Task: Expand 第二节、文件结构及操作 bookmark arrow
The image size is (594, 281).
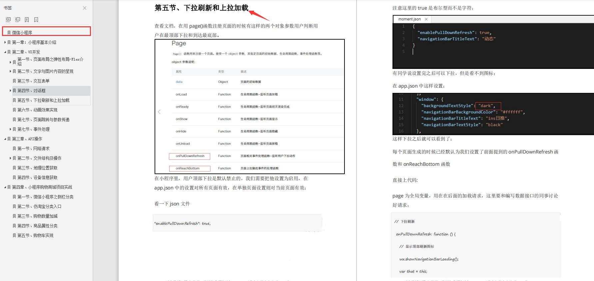Action: click(x=10, y=158)
